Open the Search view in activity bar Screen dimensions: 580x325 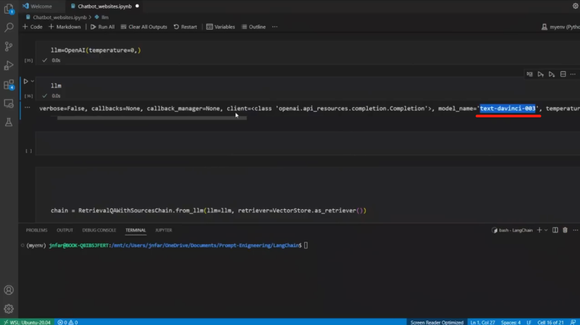click(x=8, y=27)
